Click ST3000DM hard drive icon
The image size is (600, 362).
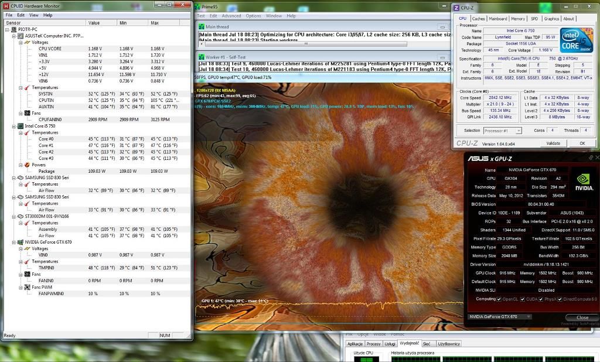coord(21,216)
